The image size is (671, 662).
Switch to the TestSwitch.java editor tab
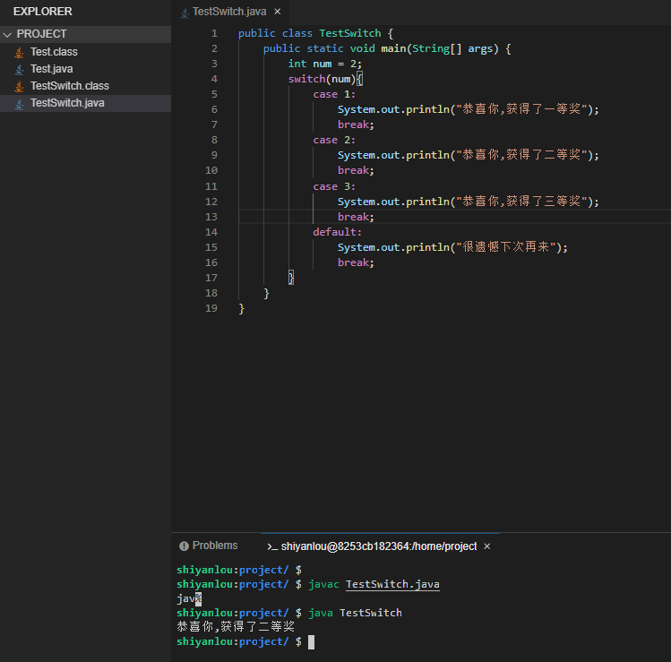(229, 12)
